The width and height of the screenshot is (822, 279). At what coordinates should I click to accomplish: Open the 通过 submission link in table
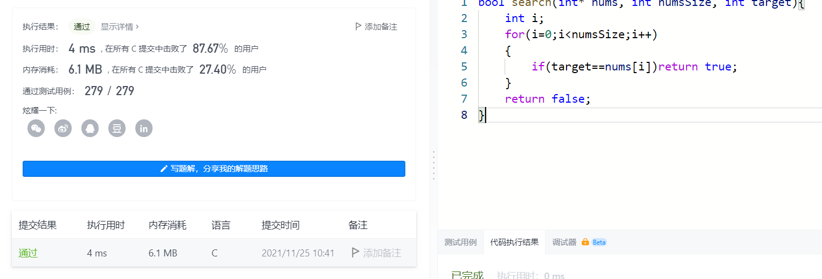click(x=28, y=253)
